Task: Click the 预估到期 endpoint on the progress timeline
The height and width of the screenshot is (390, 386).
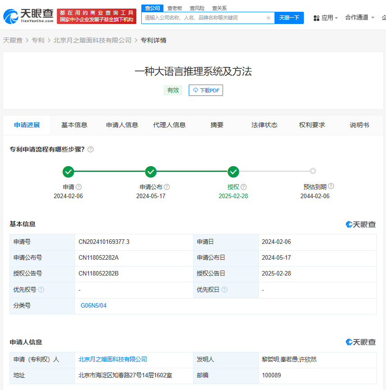Action: point(313,171)
